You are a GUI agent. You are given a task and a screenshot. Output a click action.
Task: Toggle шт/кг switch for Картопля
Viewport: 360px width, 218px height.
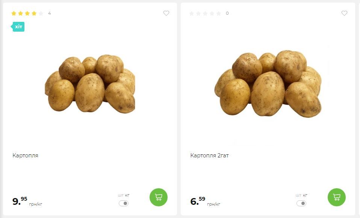tap(124, 203)
